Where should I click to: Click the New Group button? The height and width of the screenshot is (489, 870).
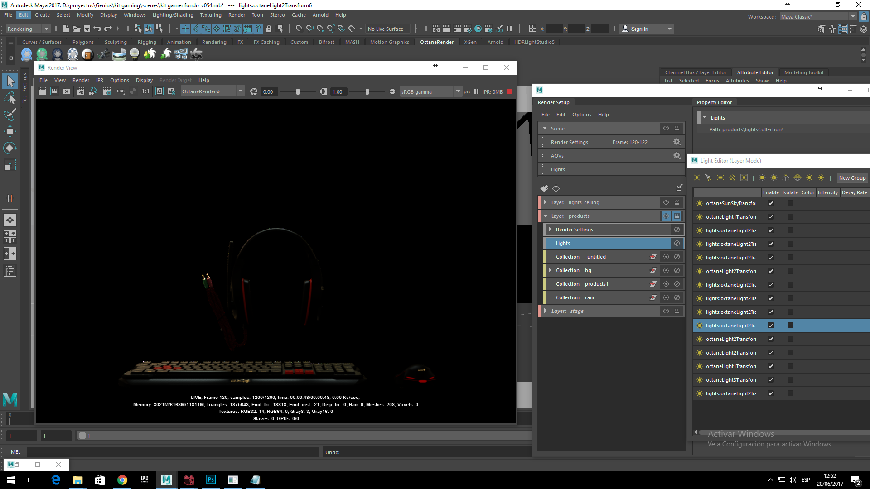pyautogui.click(x=852, y=178)
